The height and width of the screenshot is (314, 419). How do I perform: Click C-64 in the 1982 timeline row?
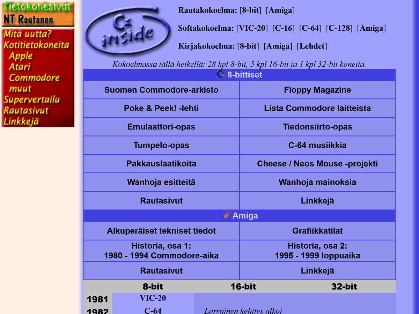click(x=153, y=311)
